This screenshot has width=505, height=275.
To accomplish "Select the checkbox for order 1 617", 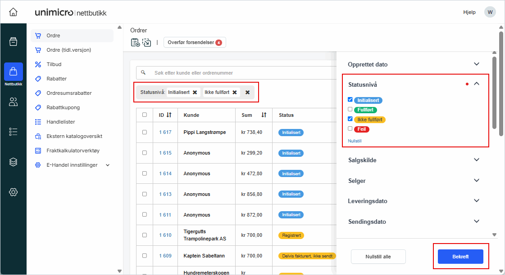I will tap(145, 133).
